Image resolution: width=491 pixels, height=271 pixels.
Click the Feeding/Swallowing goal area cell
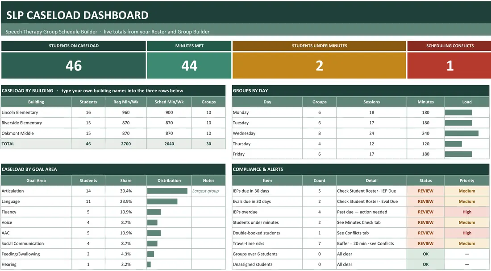36,254
